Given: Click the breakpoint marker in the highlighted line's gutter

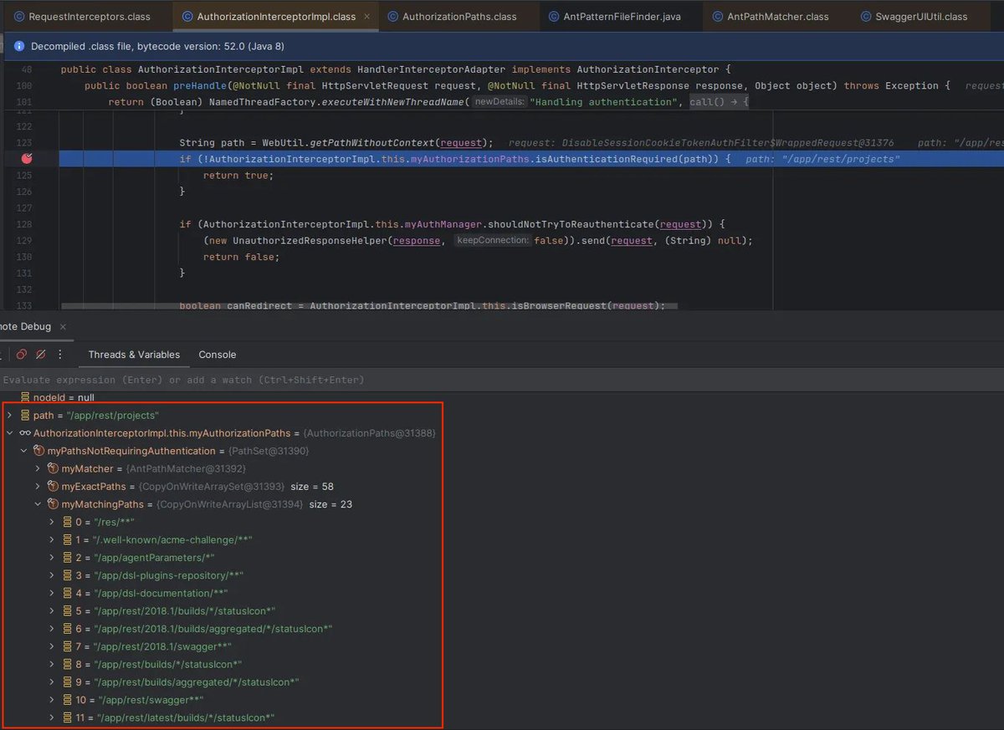Looking at the screenshot, I should (x=26, y=158).
